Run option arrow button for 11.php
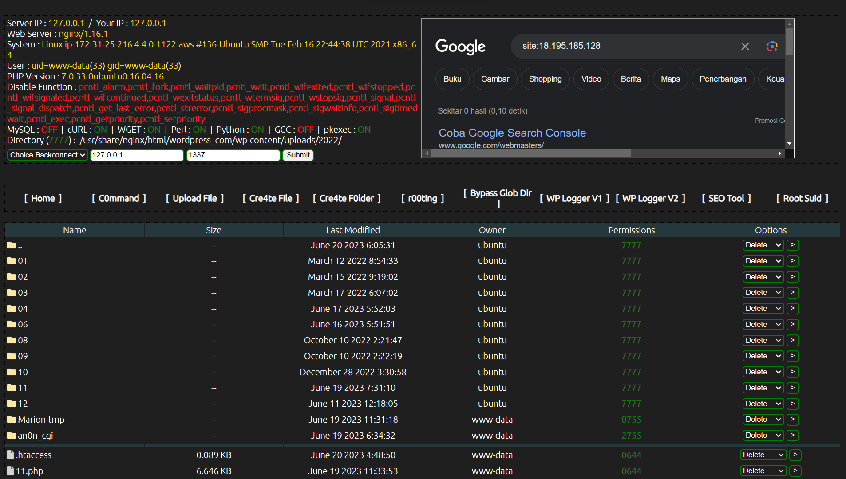Image resolution: width=846 pixels, height=479 pixels. (x=795, y=471)
